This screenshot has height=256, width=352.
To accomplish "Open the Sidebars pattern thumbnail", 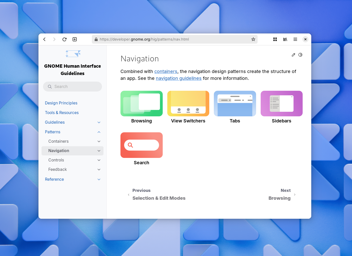I will click(281, 104).
